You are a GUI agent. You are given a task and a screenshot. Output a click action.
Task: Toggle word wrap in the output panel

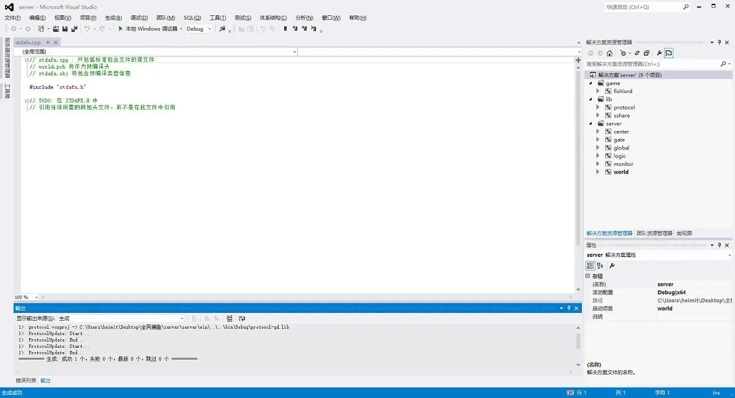coord(242,318)
